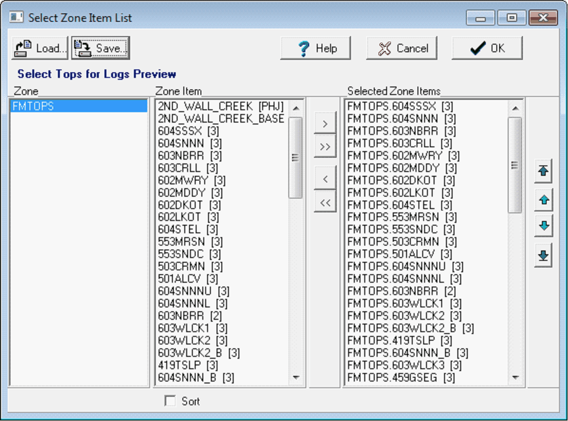Click the move-down arrow icon
This screenshot has width=568, height=421.
pos(543,227)
